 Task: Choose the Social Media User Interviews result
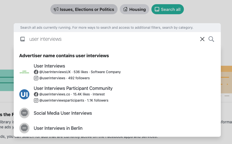[63, 113]
